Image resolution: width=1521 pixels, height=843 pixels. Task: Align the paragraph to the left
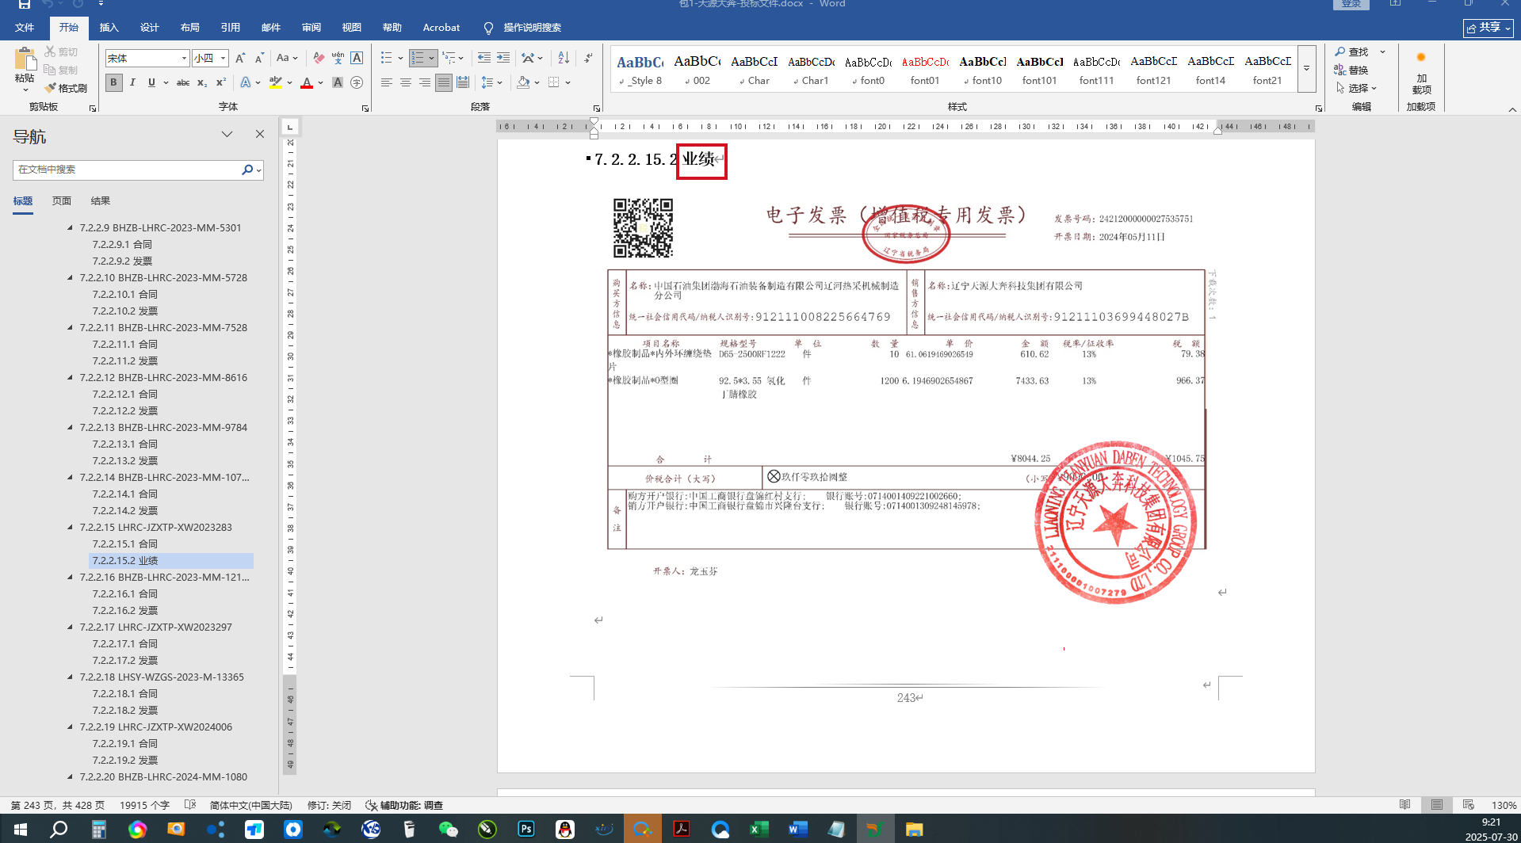click(x=387, y=82)
